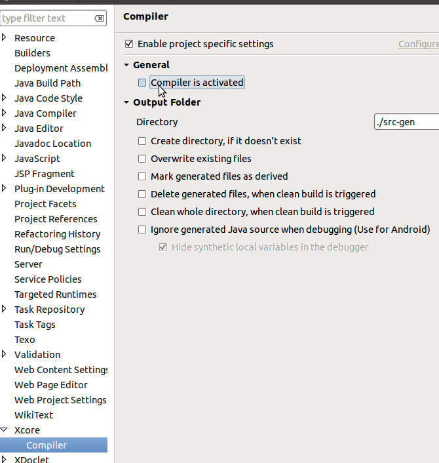Select the Validation label in the tree
This screenshot has height=463, width=439.
coord(37,355)
